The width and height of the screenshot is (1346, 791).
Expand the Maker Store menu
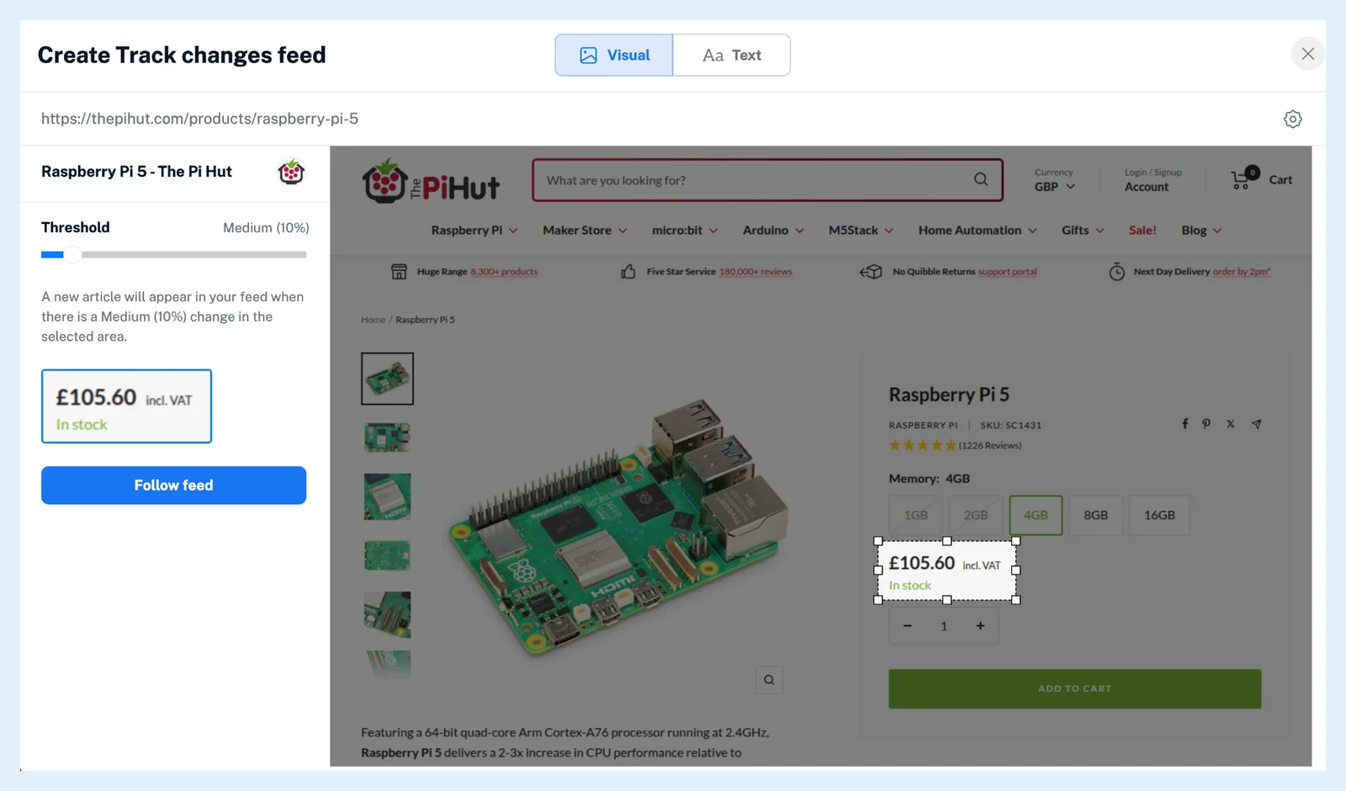[585, 231]
